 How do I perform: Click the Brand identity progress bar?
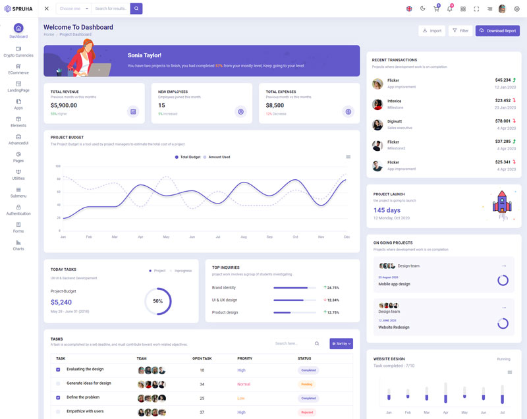click(291, 288)
